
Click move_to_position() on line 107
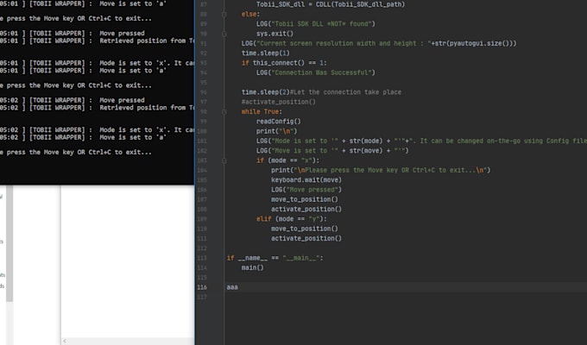tap(305, 199)
